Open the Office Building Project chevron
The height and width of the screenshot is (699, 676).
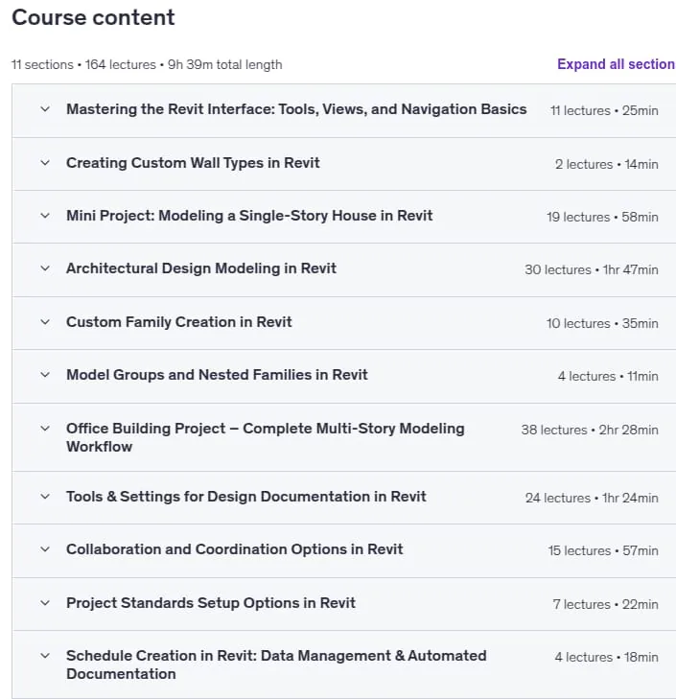45,429
